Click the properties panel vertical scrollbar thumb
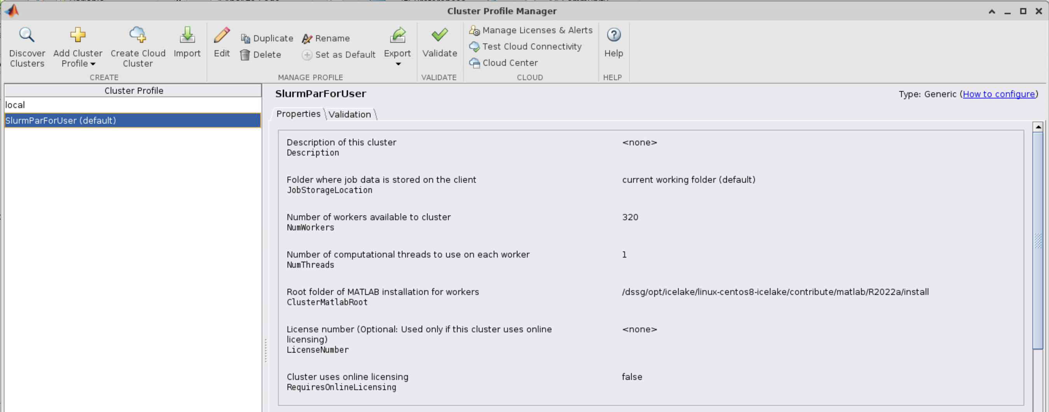Screen dimensions: 1049x412 coord(1038,240)
